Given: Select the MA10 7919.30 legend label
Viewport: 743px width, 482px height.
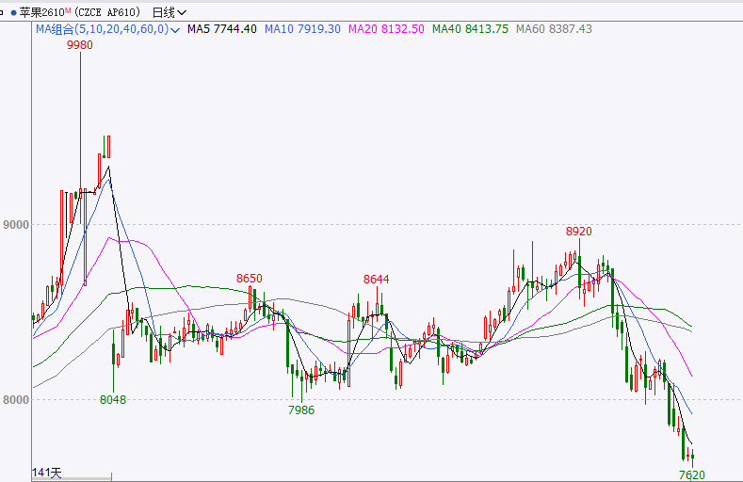Looking at the screenshot, I should pyautogui.click(x=302, y=29).
